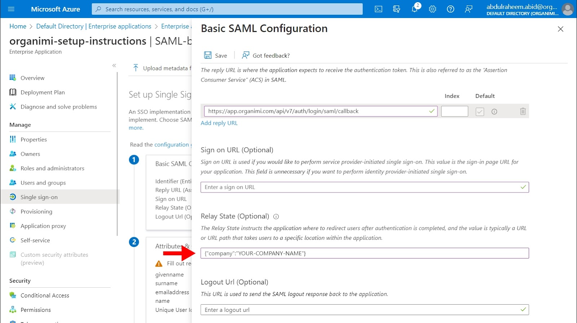Screen dimensions: 577x323
Task: Click the 'emailaddress' attribute text
Action: click(x=172, y=292)
